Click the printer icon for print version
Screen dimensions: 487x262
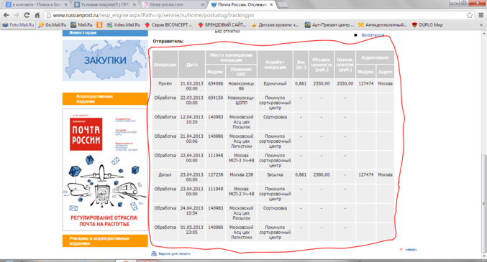coord(154,253)
